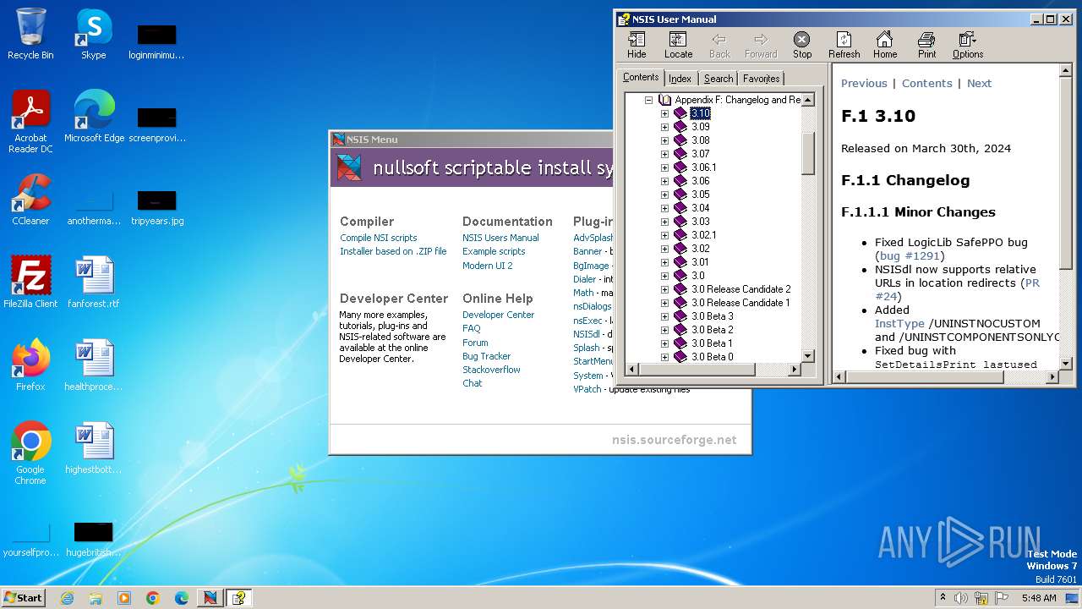Open NSIS Users Manual link
This screenshot has width=1082, height=609.
coord(500,238)
